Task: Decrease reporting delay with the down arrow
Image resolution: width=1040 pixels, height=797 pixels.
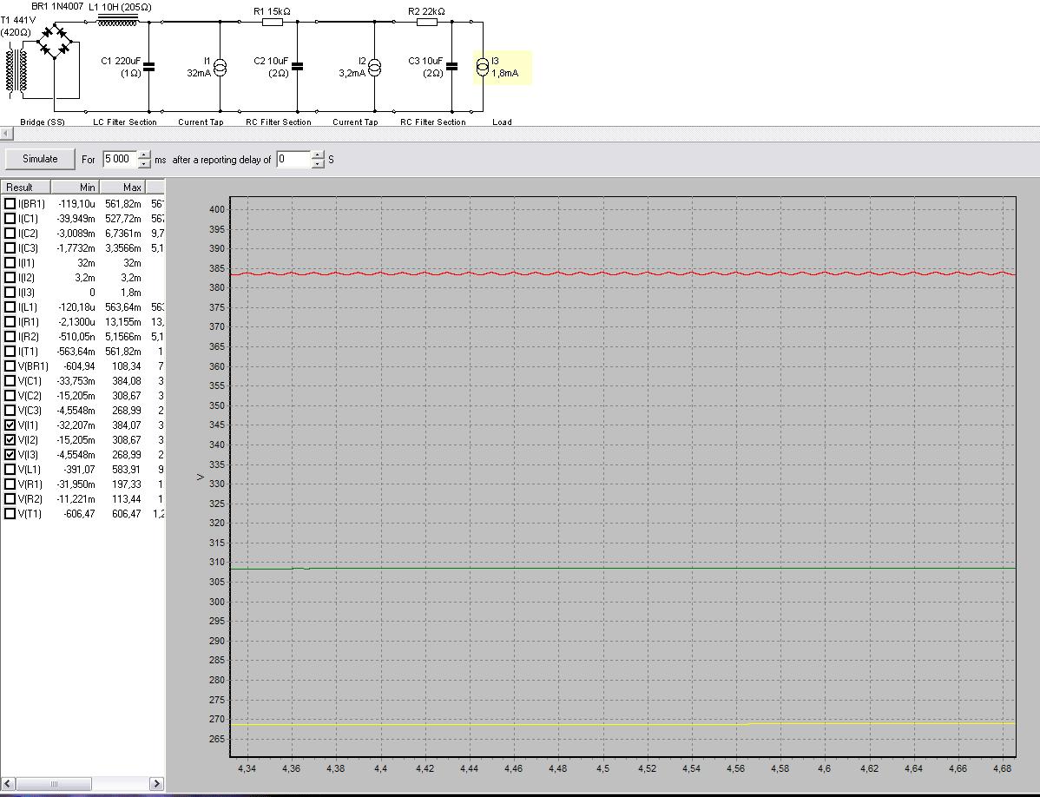Action: pos(318,164)
